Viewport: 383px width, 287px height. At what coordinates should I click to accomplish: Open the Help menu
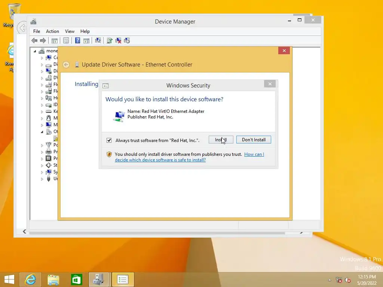tap(85, 31)
